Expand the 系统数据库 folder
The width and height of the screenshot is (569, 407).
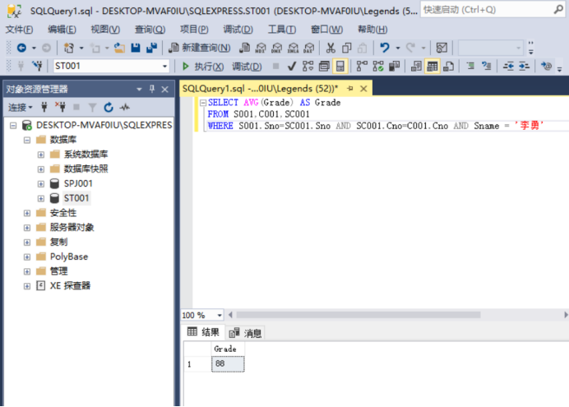coord(41,155)
